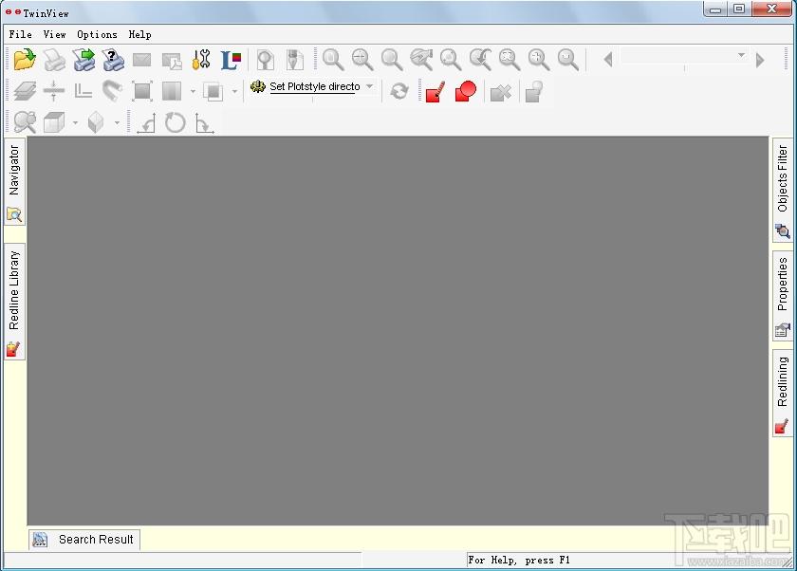Click the 3D search binoculars icon
Screen dimensions: 797x571
(25, 122)
